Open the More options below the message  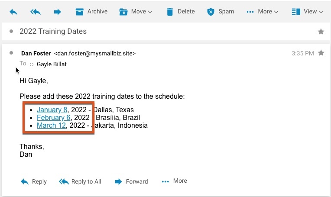click(174, 181)
